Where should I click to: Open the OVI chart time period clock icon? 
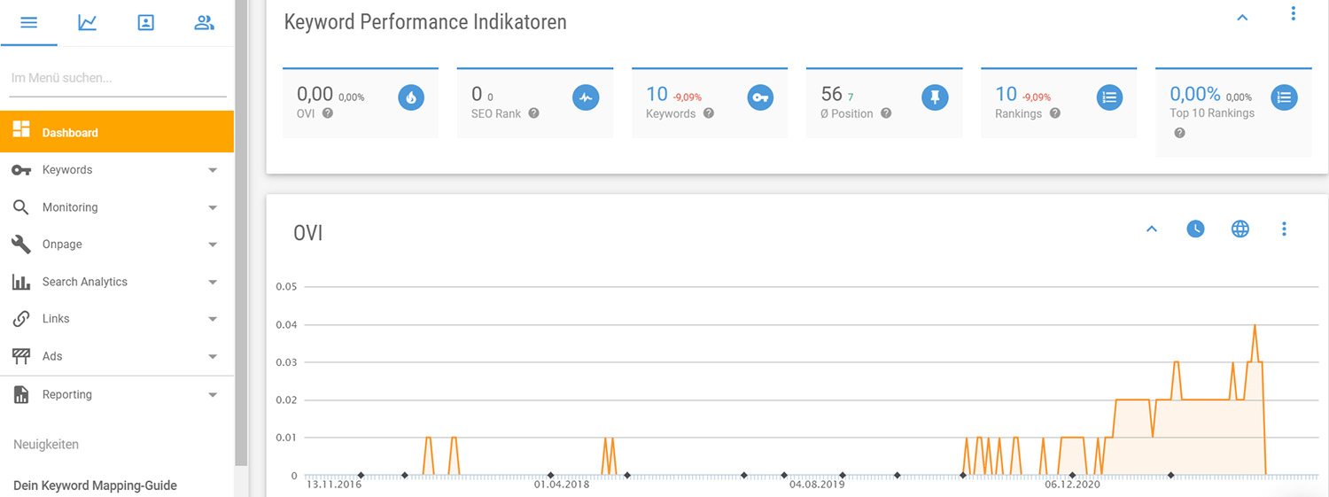click(1195, 229)
